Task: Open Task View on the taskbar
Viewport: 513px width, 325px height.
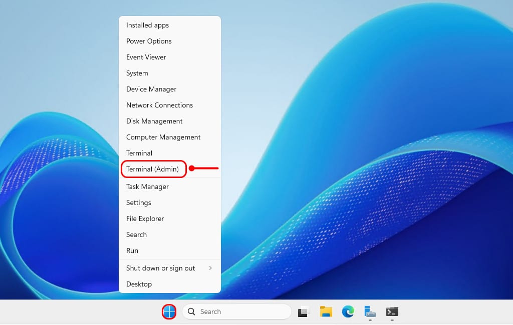Action: click(x=304, y=312)
